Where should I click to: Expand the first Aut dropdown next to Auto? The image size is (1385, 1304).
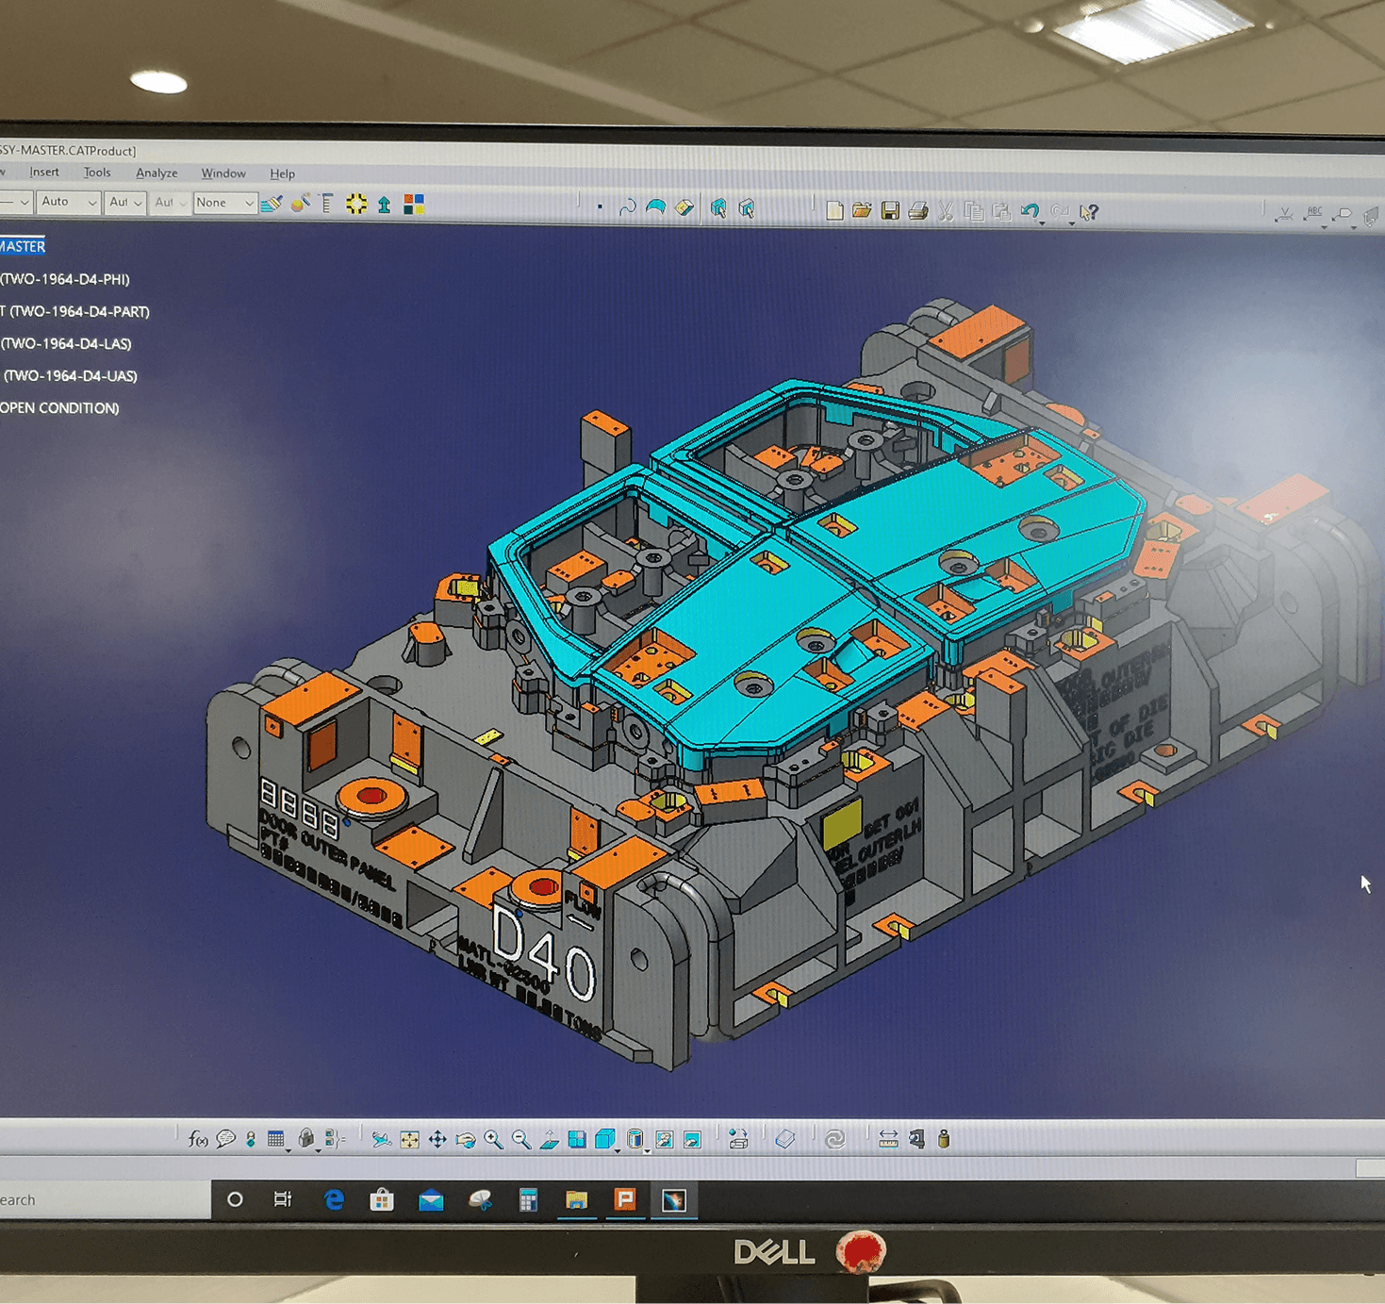(x=124, y=203)
